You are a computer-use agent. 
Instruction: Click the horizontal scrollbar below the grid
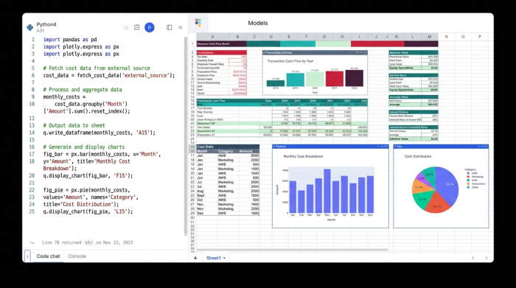click(x=292, y=250)
